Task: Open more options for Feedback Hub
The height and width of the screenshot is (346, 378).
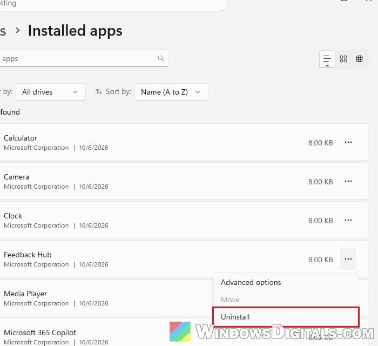Action: click(348, 259)
